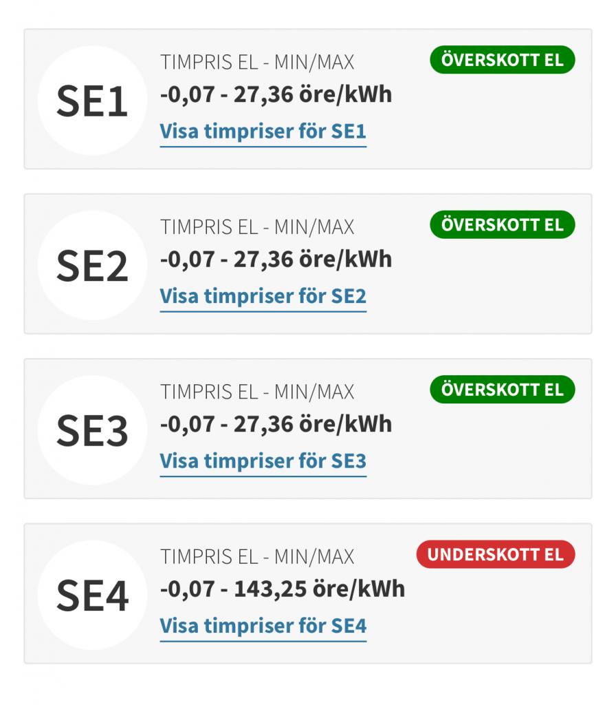
Task: Select the SE2 price range text
Action: coord(276,260)
